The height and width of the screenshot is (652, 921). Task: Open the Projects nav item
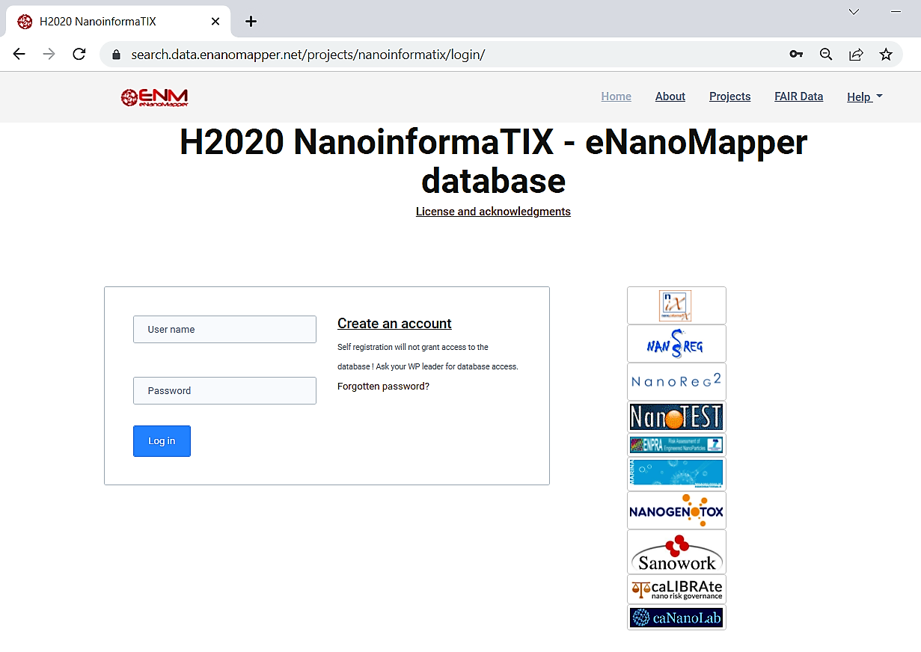pyautogui.click(x=730, y=96)
